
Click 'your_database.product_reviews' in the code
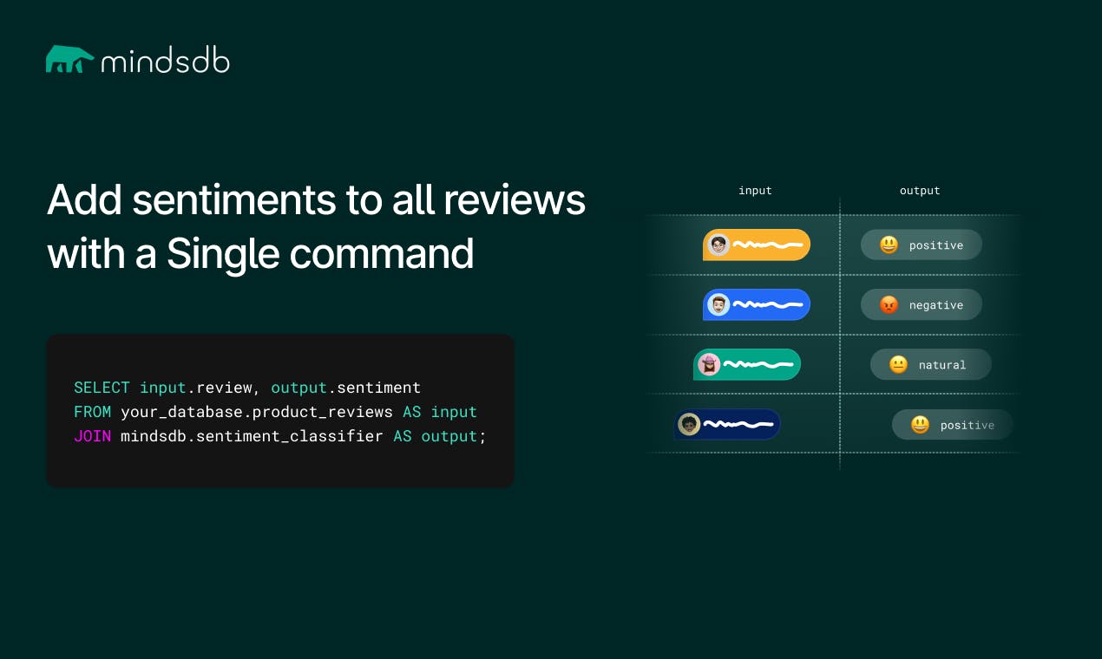[x=257, y=412]
